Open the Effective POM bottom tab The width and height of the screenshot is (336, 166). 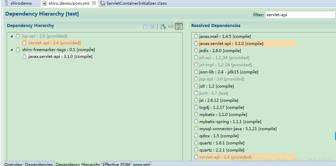pyautogui.click(x=116, y=164)
